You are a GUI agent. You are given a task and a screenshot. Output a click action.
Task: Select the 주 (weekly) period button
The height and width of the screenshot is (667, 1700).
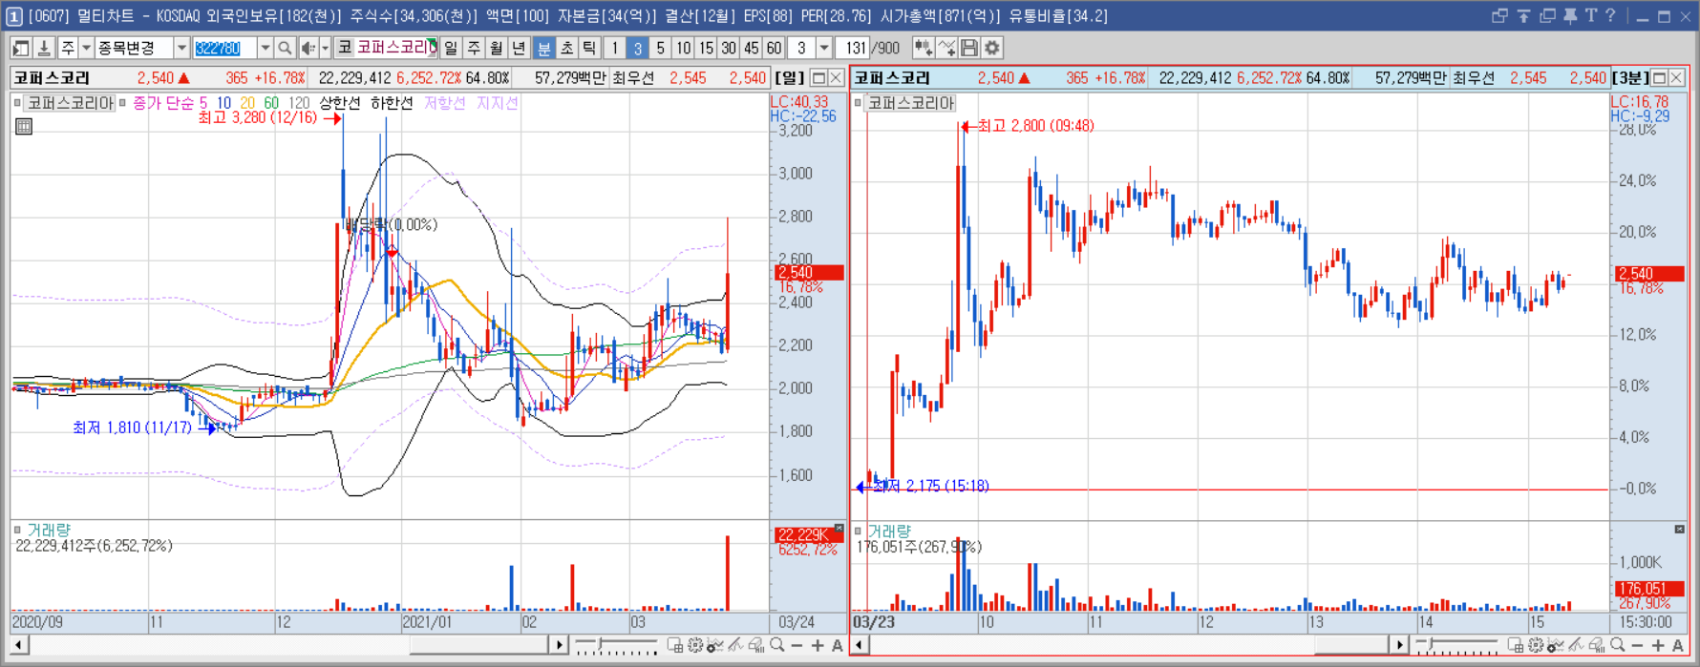tap(474, 48)
